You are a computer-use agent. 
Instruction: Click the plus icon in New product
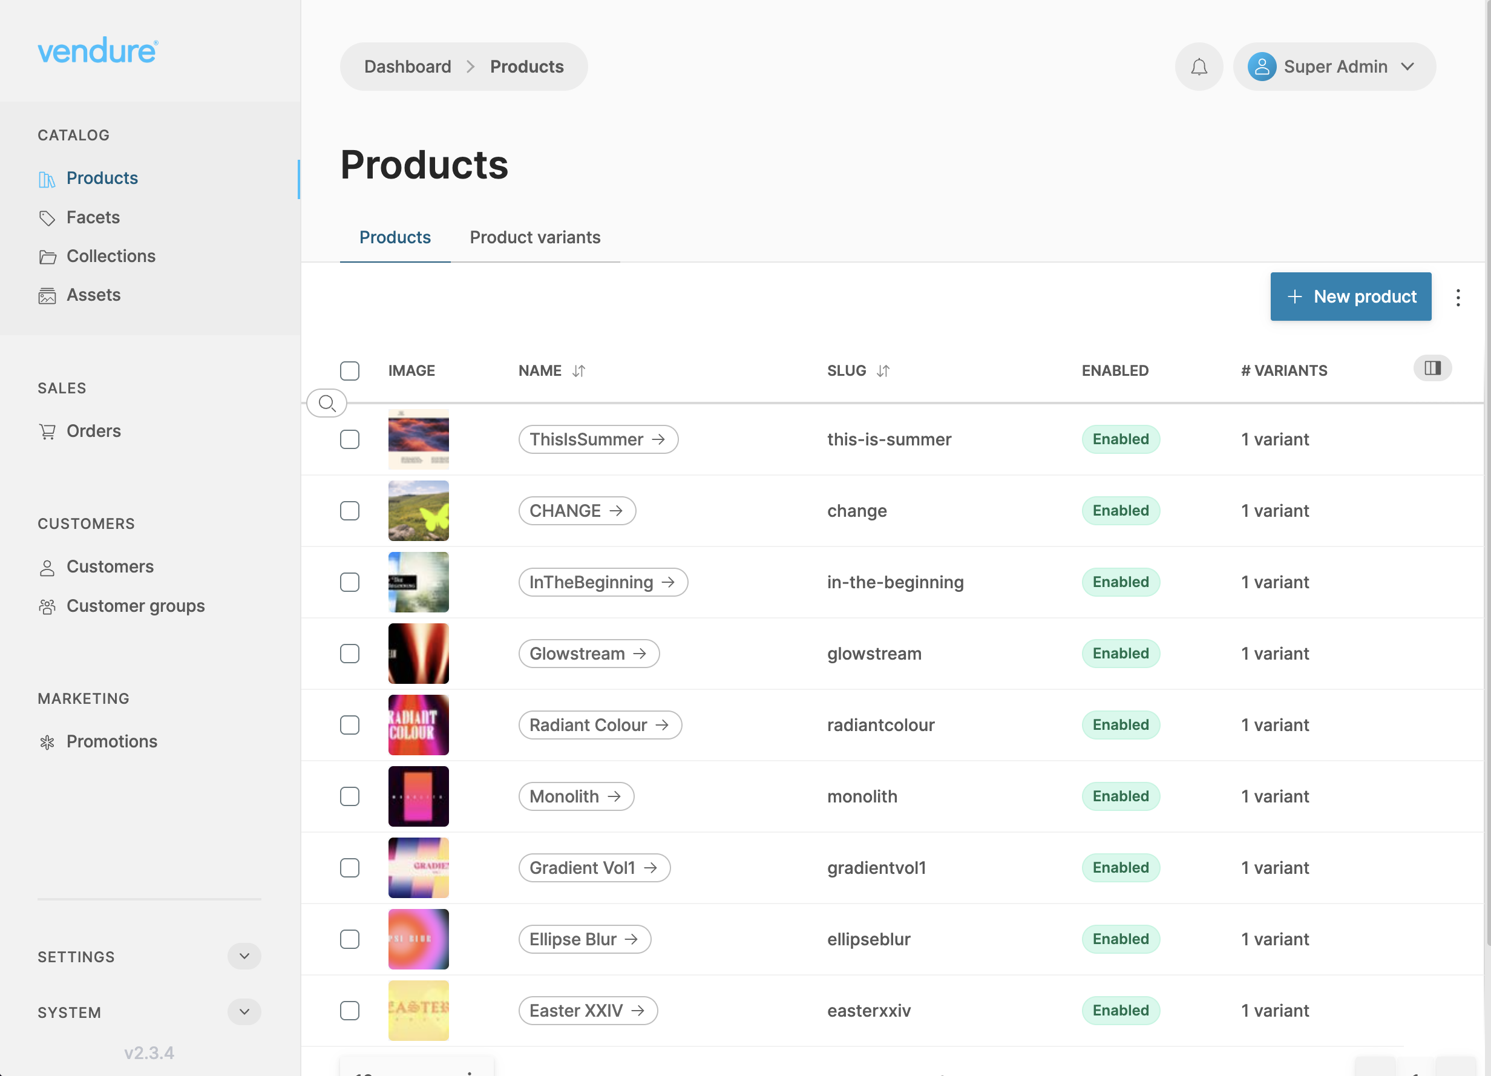[x=1294, y=297]
